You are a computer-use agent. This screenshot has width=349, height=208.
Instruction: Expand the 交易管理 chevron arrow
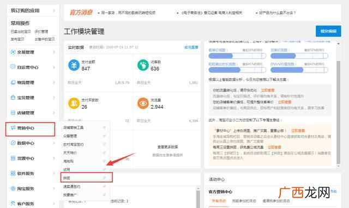click(x=54, y=52)
